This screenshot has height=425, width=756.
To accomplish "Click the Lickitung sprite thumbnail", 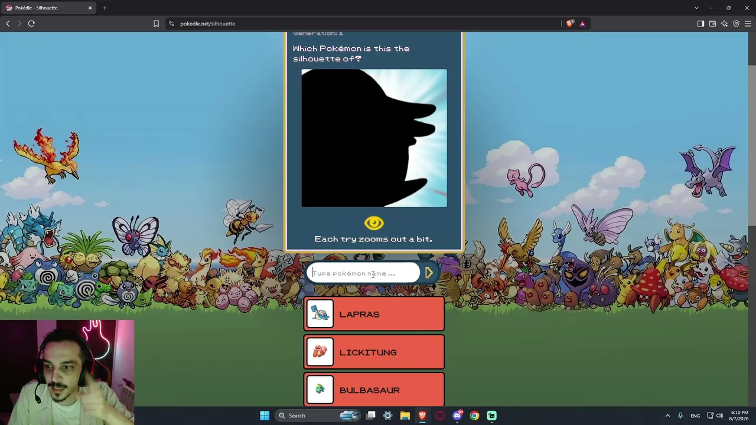I will coord(320,352).
